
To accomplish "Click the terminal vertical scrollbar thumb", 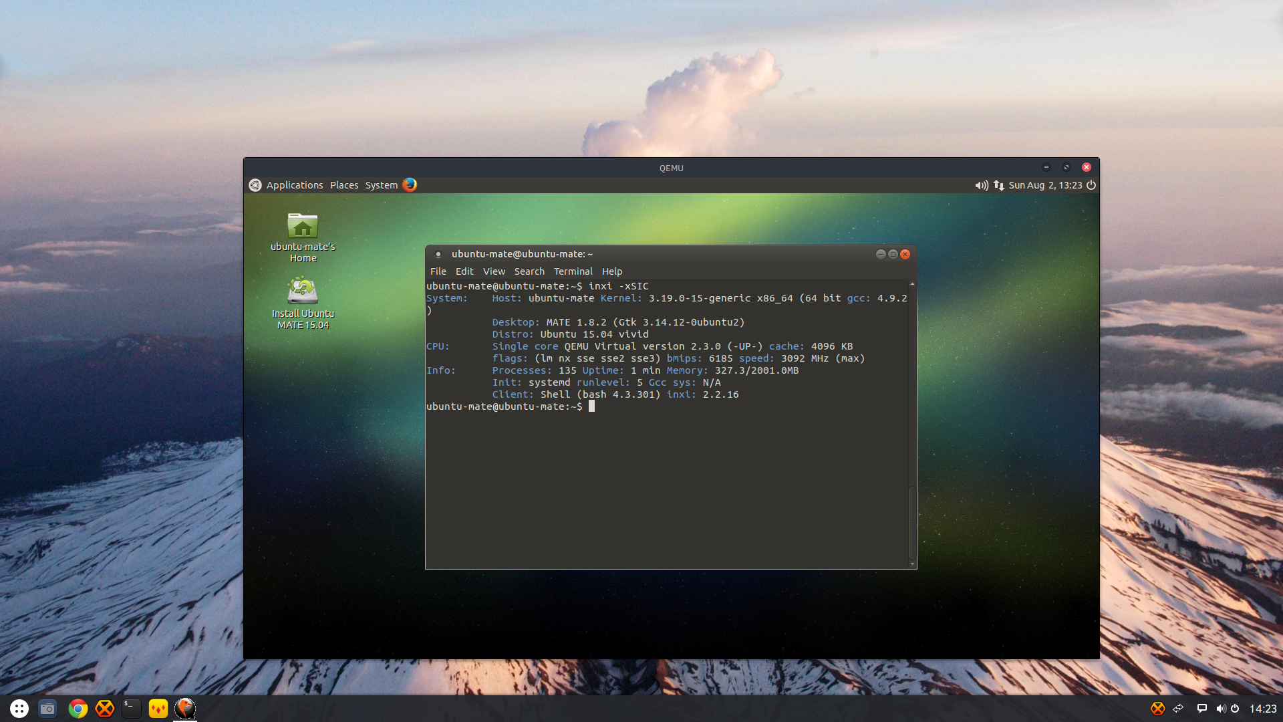I will (912, 523).
